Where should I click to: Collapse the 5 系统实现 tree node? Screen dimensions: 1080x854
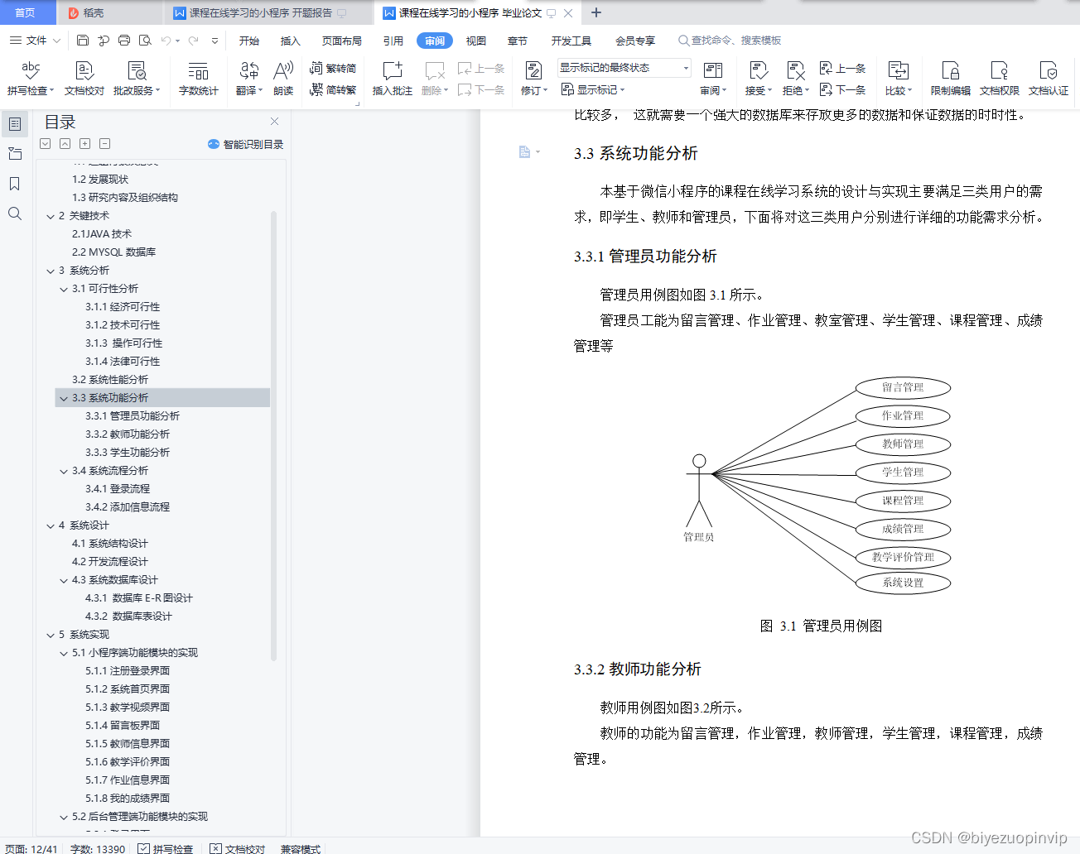coord(51,635)
